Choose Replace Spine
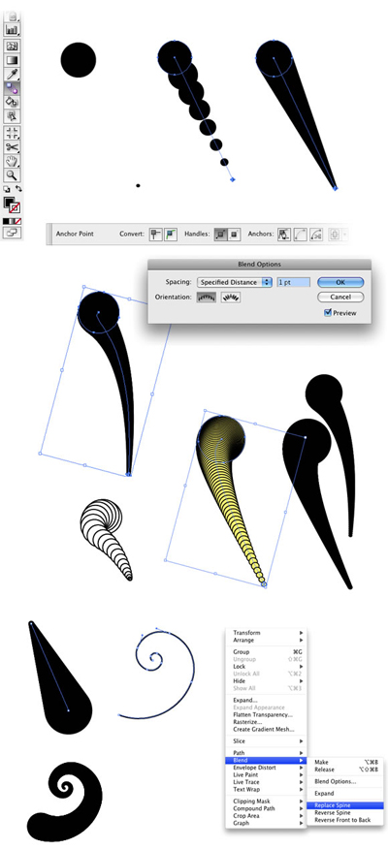 click(345, 805)
